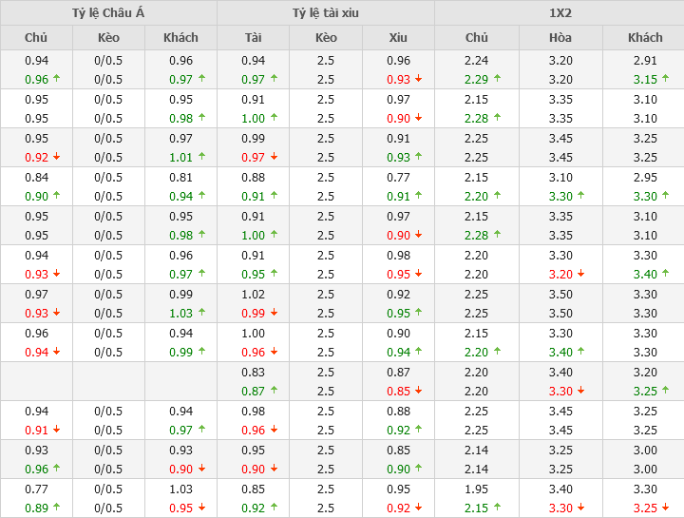Viewport: 684px width, 518px height.
Task: Select the Tỷ lệ tài xiu header tab
Action: pos(326,12)
